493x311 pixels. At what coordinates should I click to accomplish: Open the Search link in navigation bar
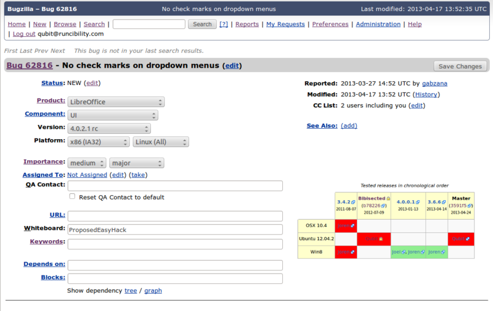pos(94,24)
